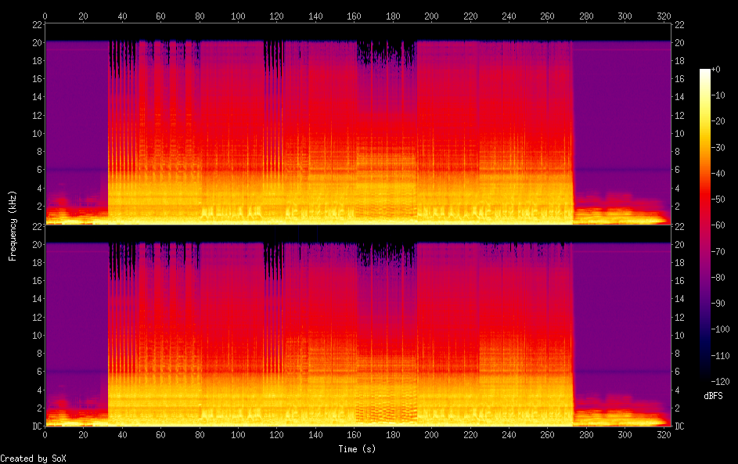Click the 10 kHz label on the top-right frequency axis
This screenshot has width=738, height=464.
680,133
